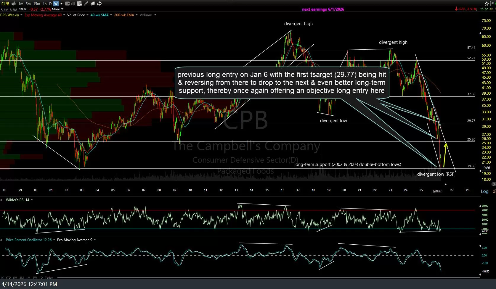Star this chart as favorite
Screen dimensions: 496x289
pyautogui.click(x=487, y=4)
